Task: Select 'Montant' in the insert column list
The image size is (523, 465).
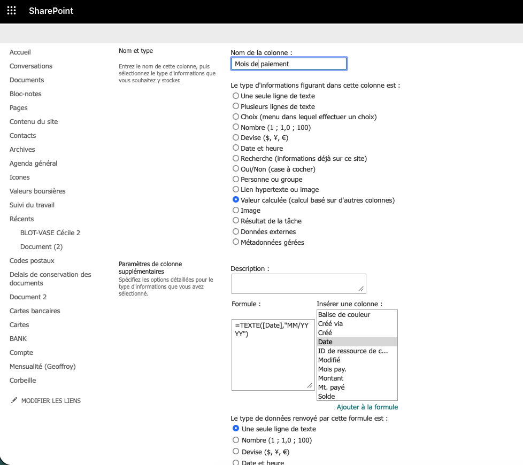Action: tap(357, 378)
